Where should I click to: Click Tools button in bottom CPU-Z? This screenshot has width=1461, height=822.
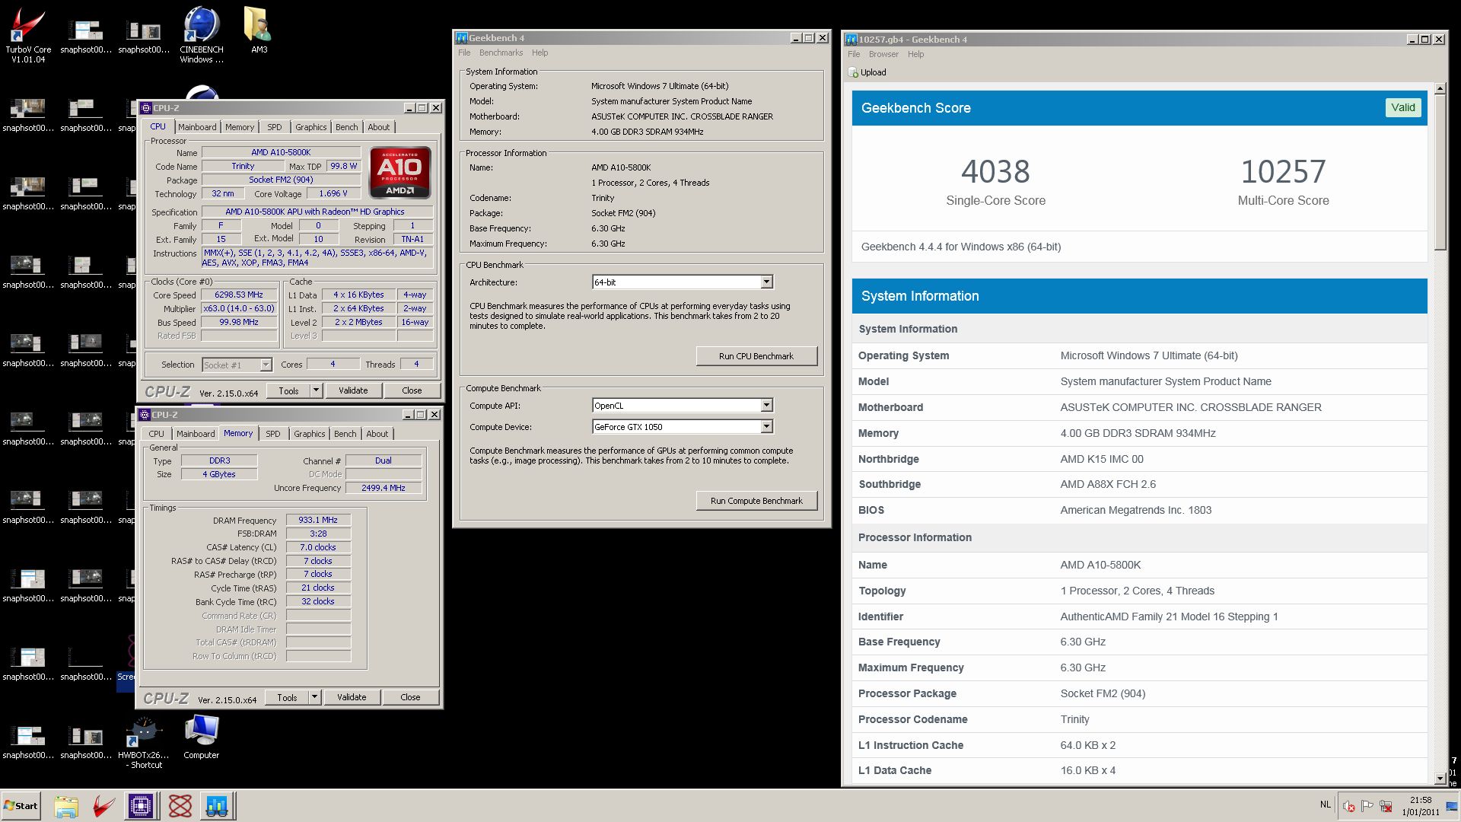287,697
